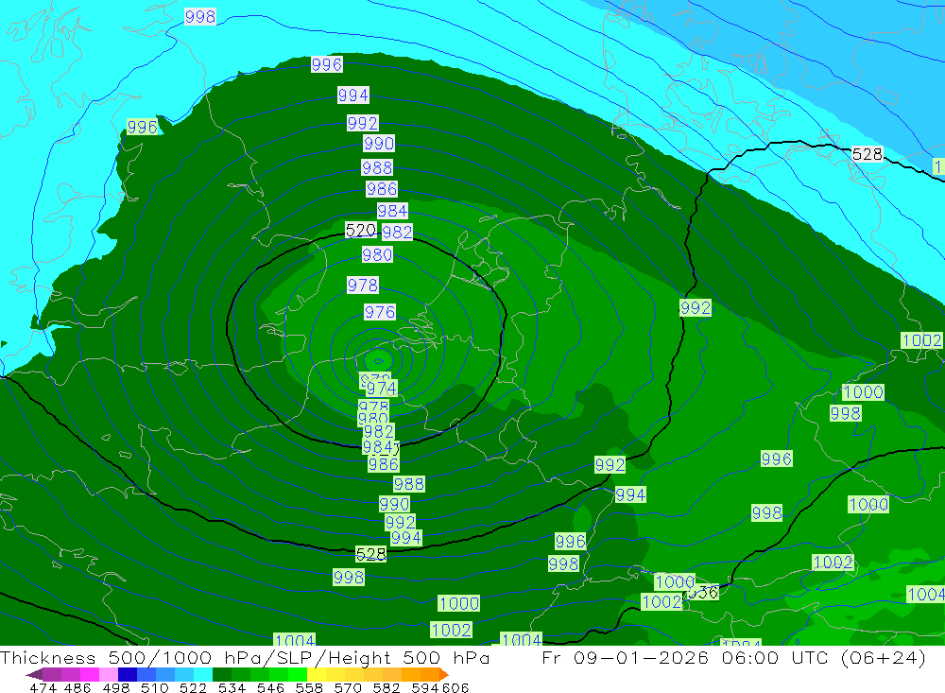Screen dimensions: 945x693
Task: Click the 974 isobar label near low center
Action: tap(382, 388)
